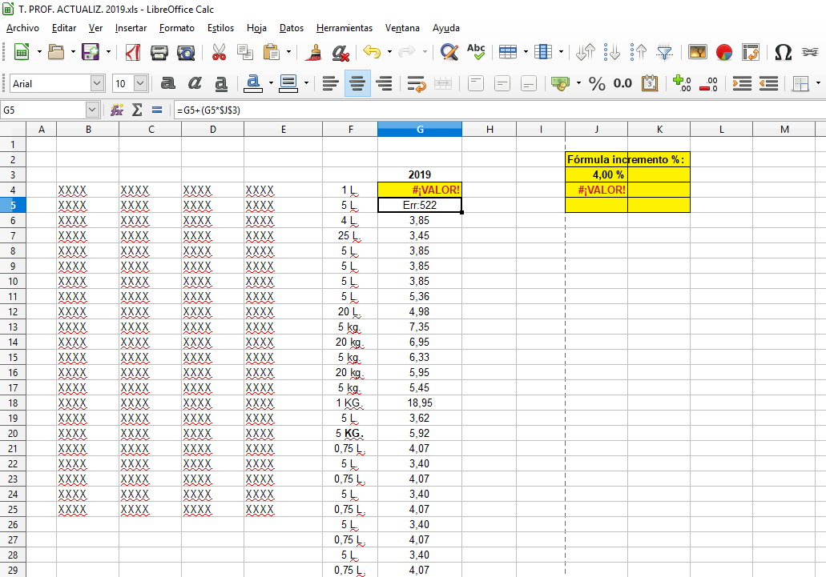The height and width of the screenshot is (577, 826).
Task: Toggle Align Left
Action: coord(330,83)
